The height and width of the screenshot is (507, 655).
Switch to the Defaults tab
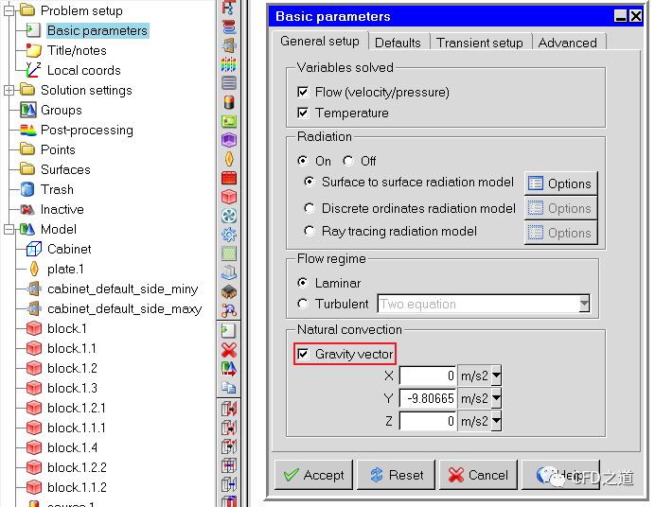(x=398, y=43)
